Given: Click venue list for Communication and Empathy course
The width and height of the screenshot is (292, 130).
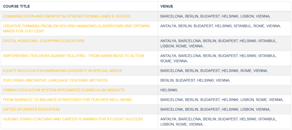Looking at the screenshot, I should (x=215, y=16).
